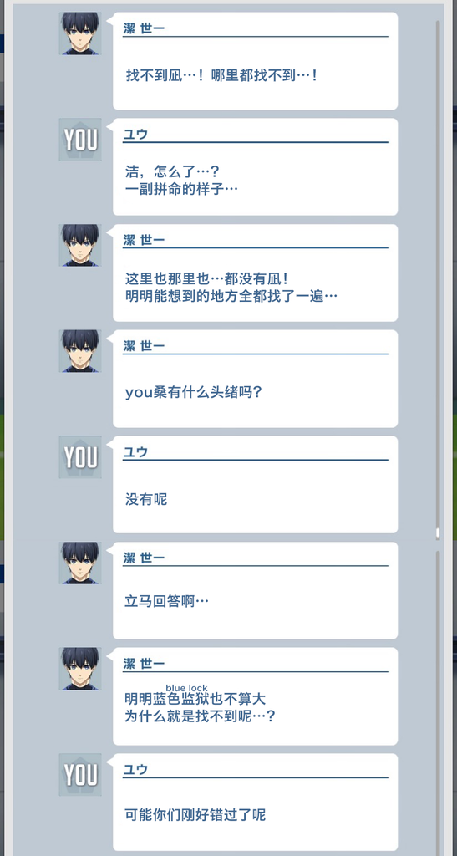Select Isagi's avatar next to '明明蓝色监狱' message
This screenshot has height=856, width=457.
tap(80, 669)
